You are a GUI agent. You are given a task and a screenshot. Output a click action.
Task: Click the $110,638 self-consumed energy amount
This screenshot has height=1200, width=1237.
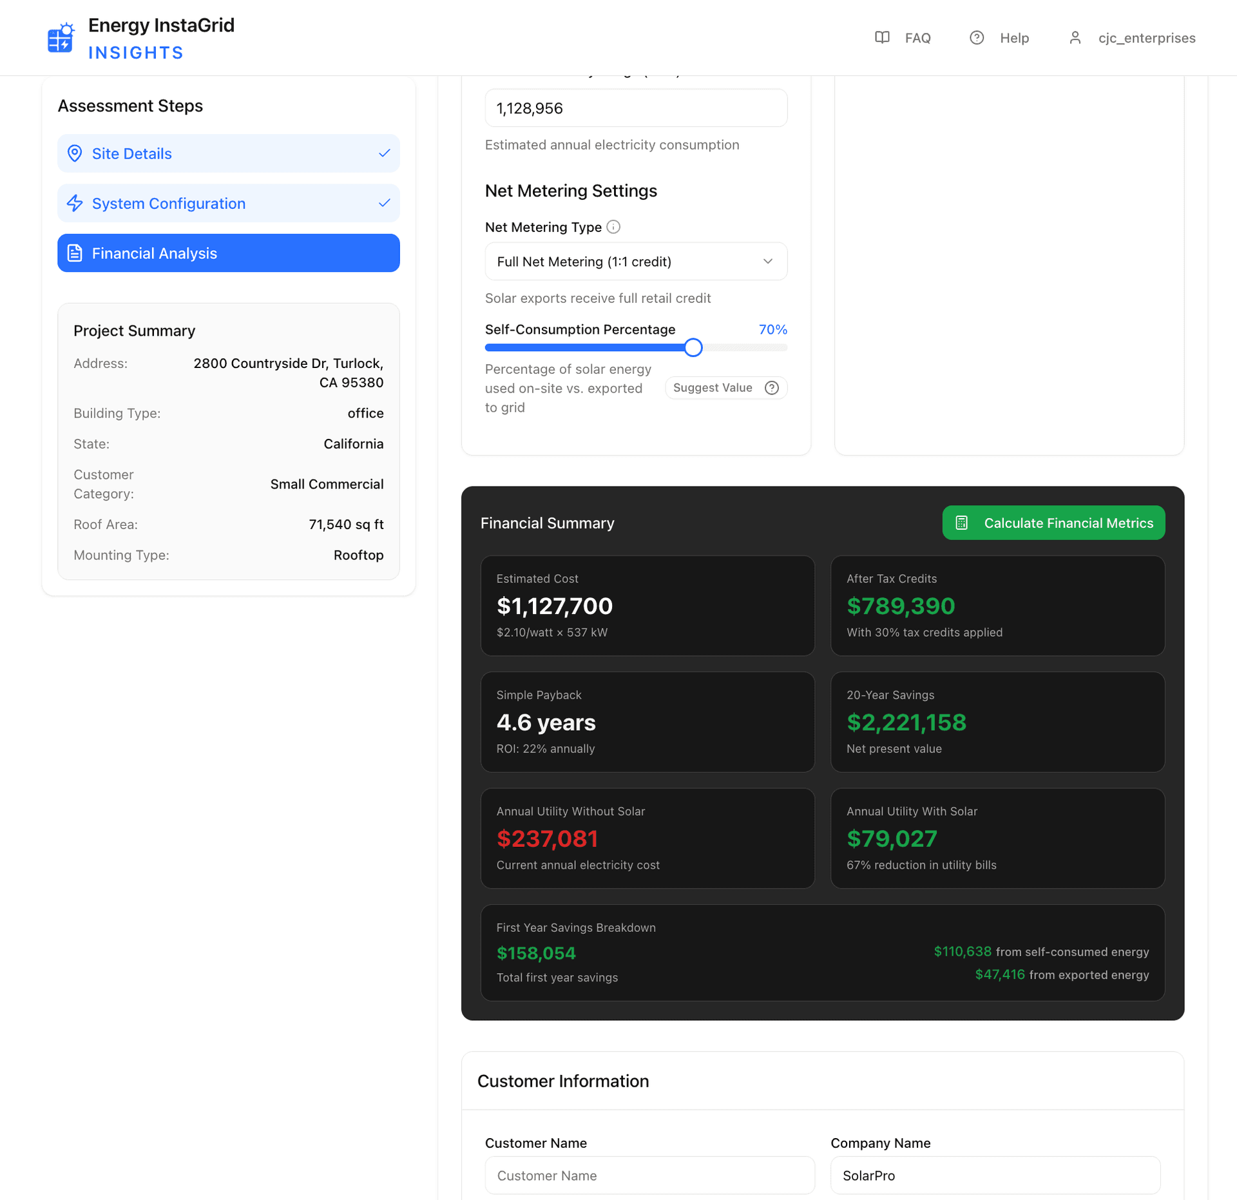point(963,951)
